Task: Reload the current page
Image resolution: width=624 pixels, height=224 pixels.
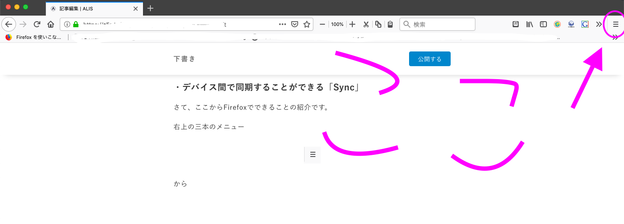Action: (x=37, y=24)
